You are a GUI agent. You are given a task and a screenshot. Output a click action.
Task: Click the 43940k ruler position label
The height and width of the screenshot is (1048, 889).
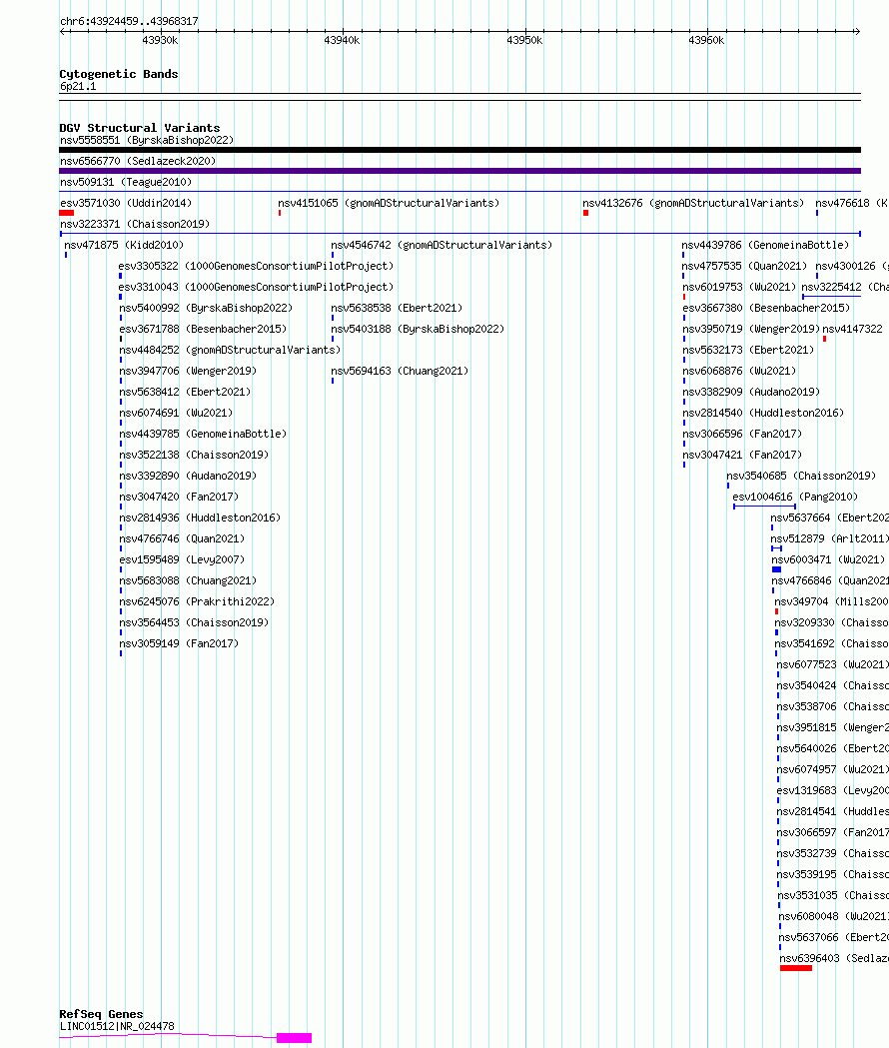click(343, 40)
